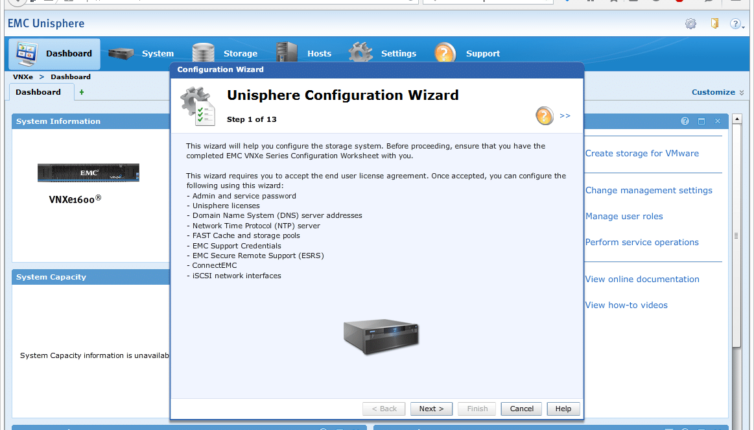Click the System Information panel header

coord(91,121)
